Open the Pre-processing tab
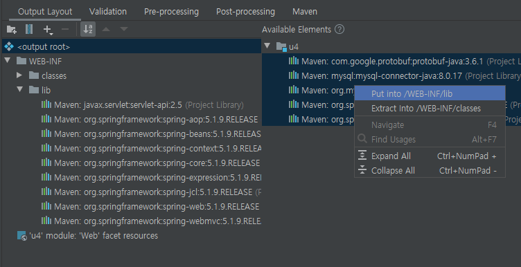This screenshot has height=267, width=521. pyautogui.click(x=171, y=12)
